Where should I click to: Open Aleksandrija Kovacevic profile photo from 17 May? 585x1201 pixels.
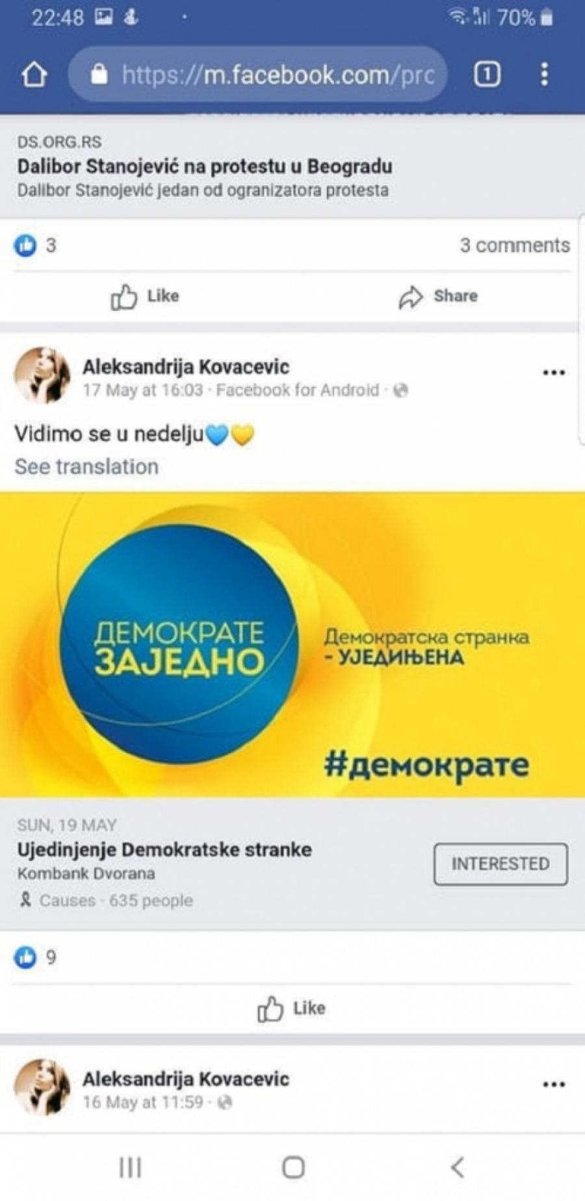click(42, 375)
